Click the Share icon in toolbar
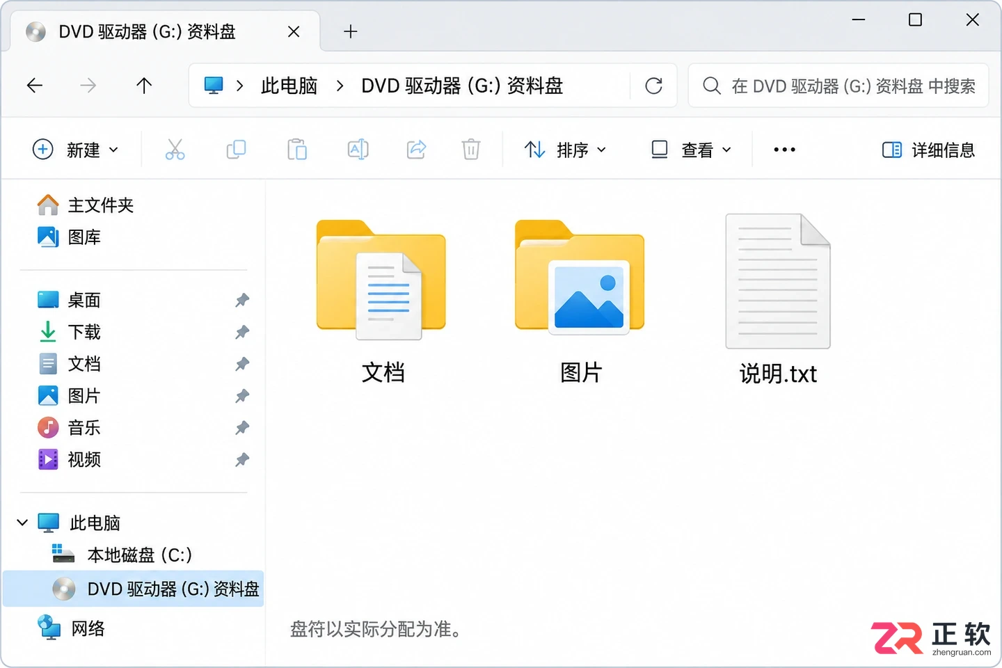1002x668 pixels. (416, 150)
